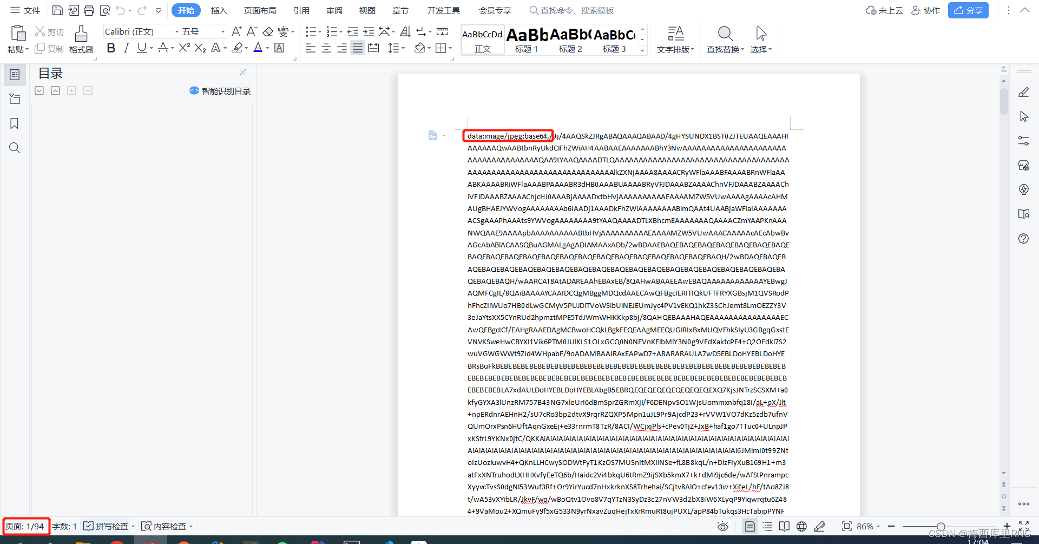The width and height of the screenshot is (1039, 544).
Task: Click the Undo arrow icon
Action: click(x=120, y=10)
